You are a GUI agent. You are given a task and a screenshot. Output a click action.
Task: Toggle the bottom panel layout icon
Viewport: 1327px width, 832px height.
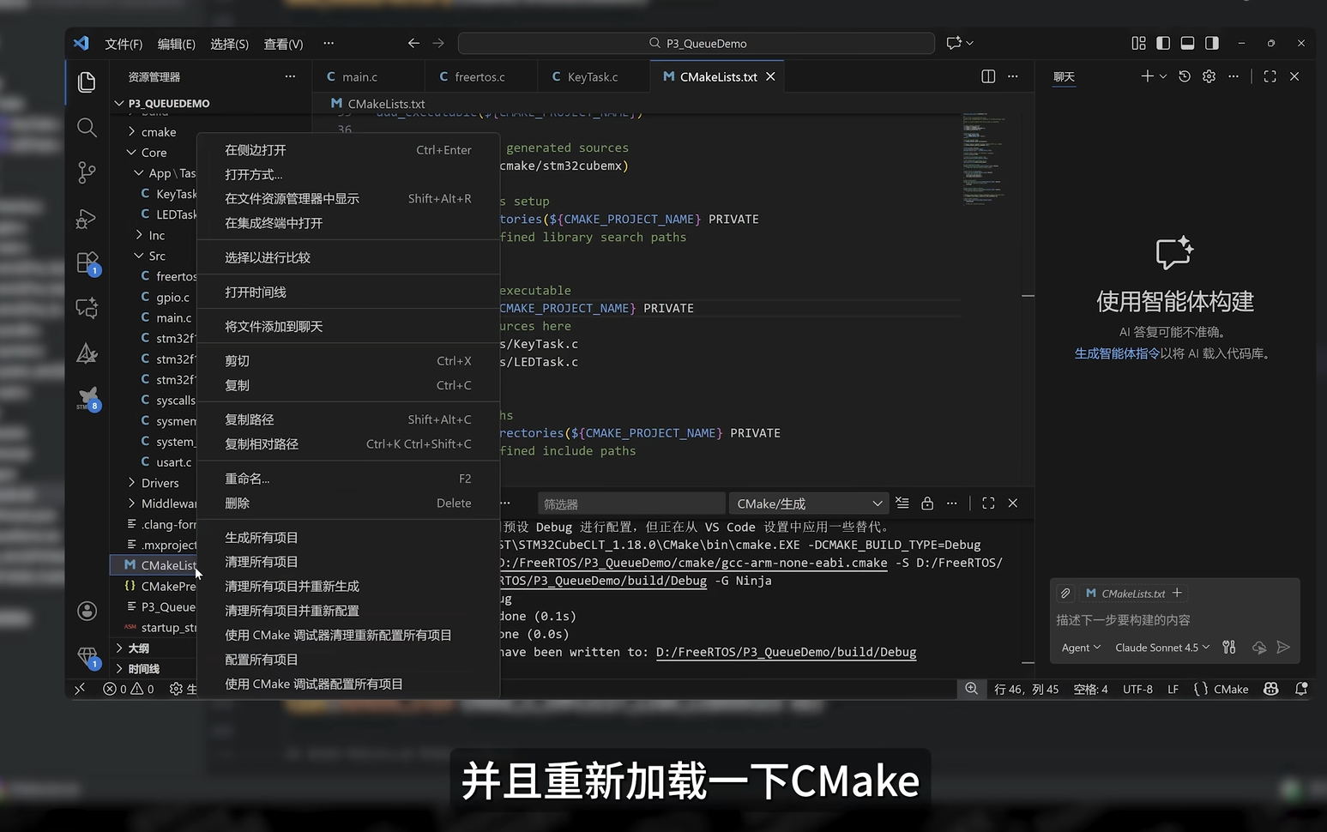(x=1187, y=43)
